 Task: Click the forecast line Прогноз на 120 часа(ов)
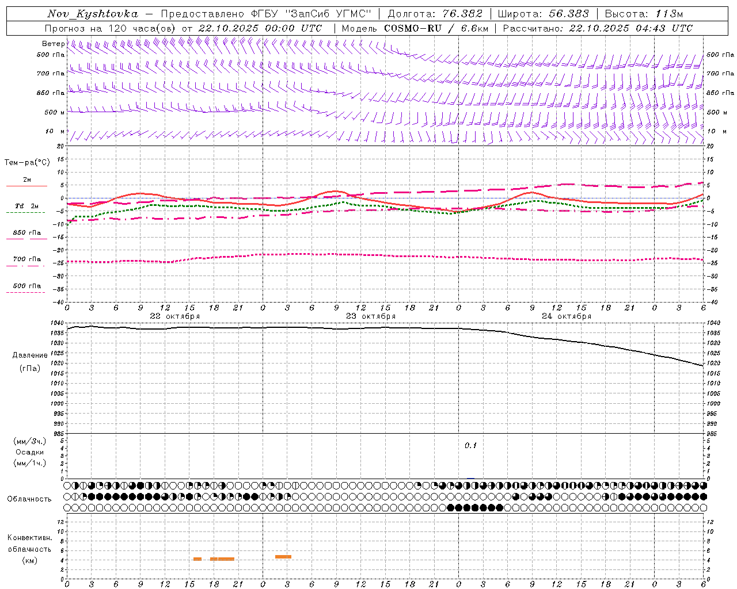point(111,28)
